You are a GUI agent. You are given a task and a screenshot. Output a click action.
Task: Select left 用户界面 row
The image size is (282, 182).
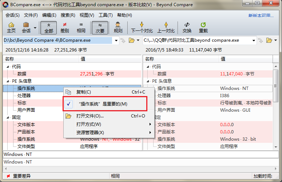(33, 110)
